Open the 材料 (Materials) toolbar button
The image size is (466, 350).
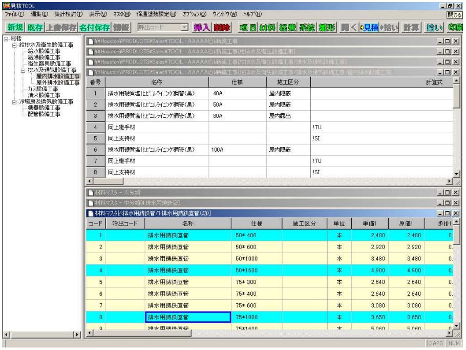pos(269,27)
